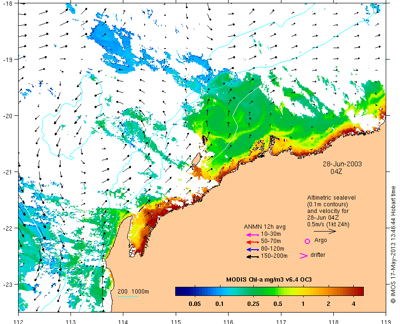Click the '200 1000m' bathymetry label

click(133, 292)
